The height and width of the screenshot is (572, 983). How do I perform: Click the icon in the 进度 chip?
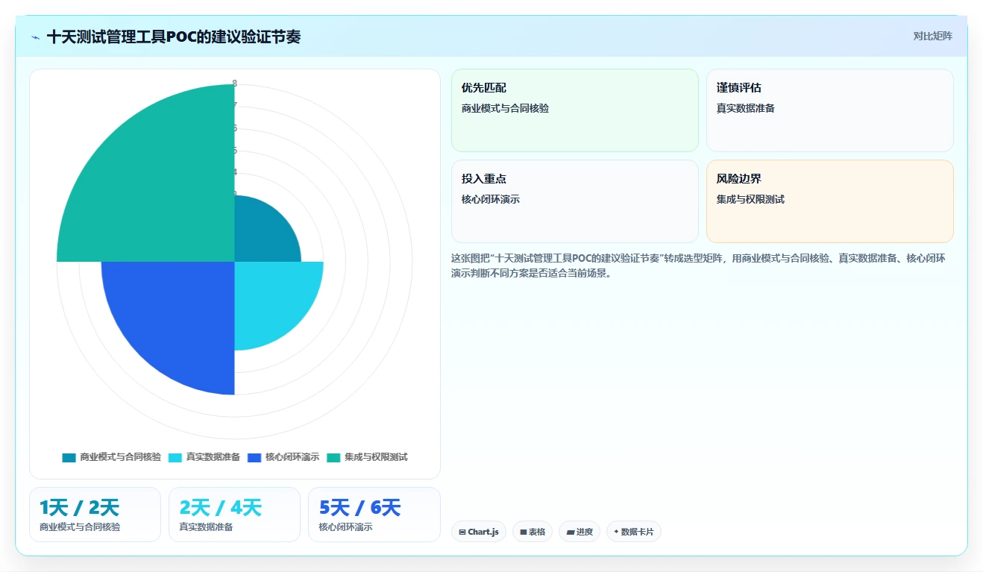coord(571,532)
